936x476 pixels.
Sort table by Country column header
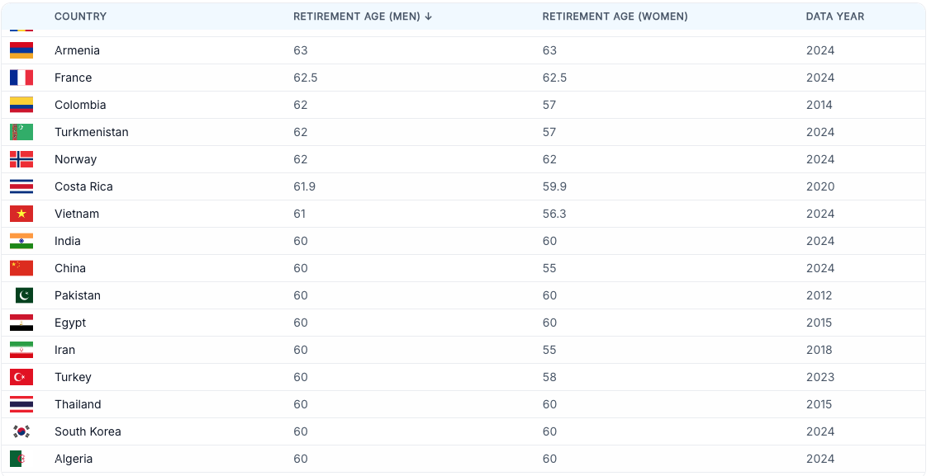point(81,16)
